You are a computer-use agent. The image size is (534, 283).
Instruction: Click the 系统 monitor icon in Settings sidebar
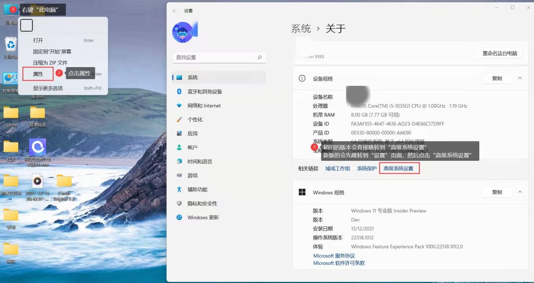[x=179, y=78]
